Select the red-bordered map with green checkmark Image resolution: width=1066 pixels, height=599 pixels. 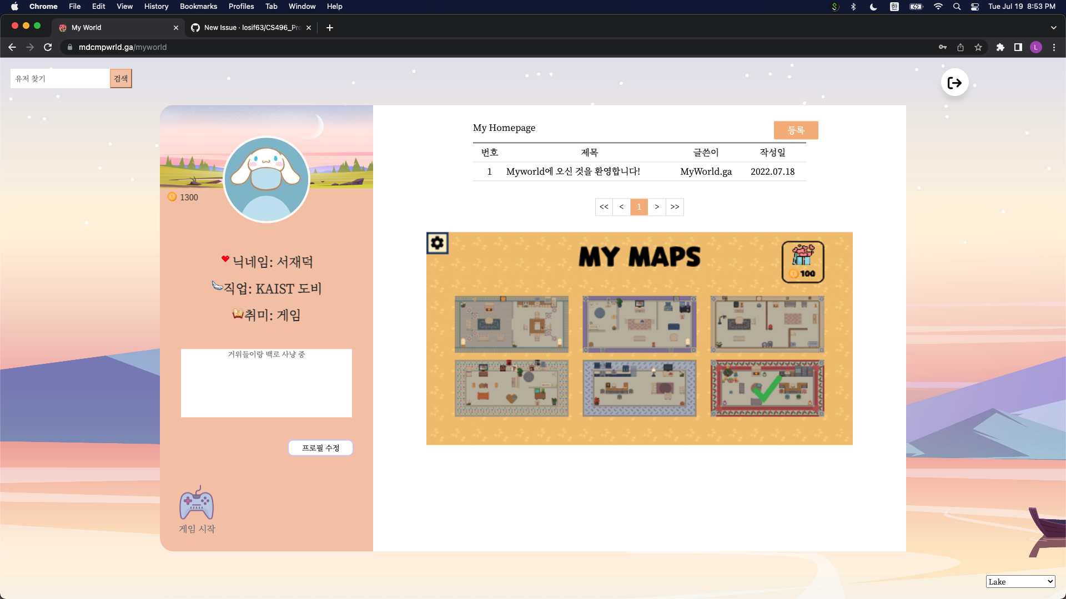point(767,388)
